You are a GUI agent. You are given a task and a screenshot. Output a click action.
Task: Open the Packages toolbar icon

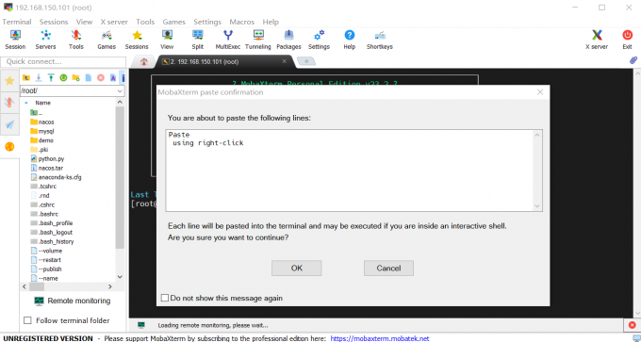pyautogui.click(x=288, y=40)
